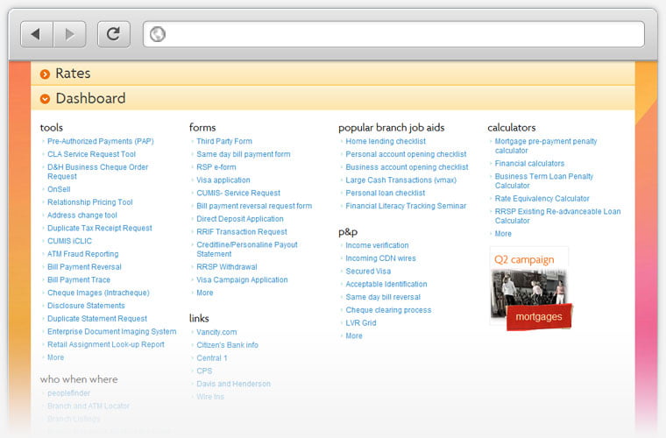Viewport: 666px width, 438px height.
Task: Open RRIF Transaction Request form
Action: pyautogui.click(x=242, y=232)
